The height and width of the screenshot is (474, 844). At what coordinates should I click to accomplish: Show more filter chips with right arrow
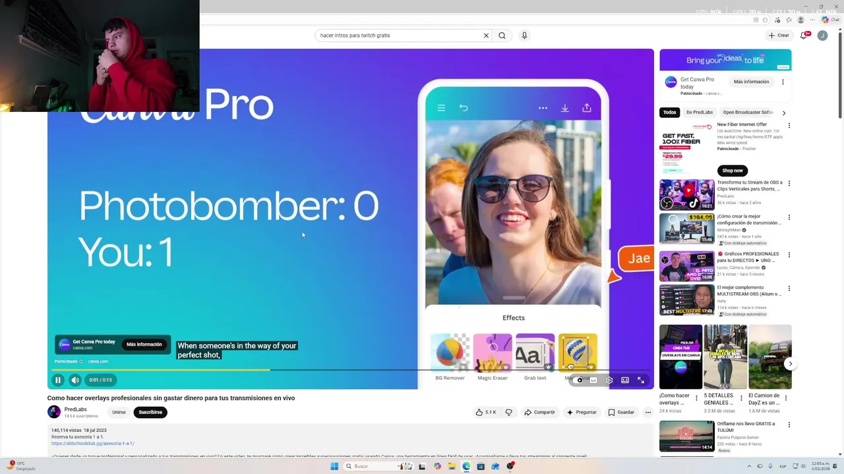pyautogui.click(x=784, y=113)
